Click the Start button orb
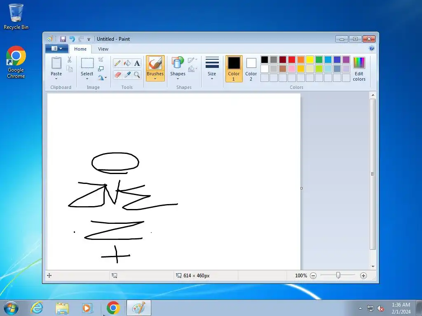 coord(11,308)
